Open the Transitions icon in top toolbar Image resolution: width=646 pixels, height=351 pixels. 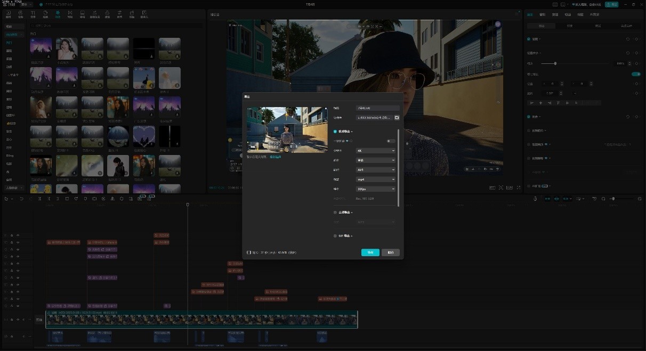pos(70,14)
